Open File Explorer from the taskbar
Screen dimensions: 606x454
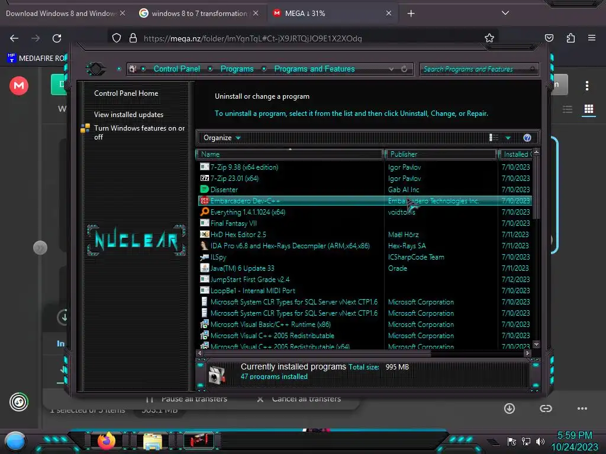153,441
